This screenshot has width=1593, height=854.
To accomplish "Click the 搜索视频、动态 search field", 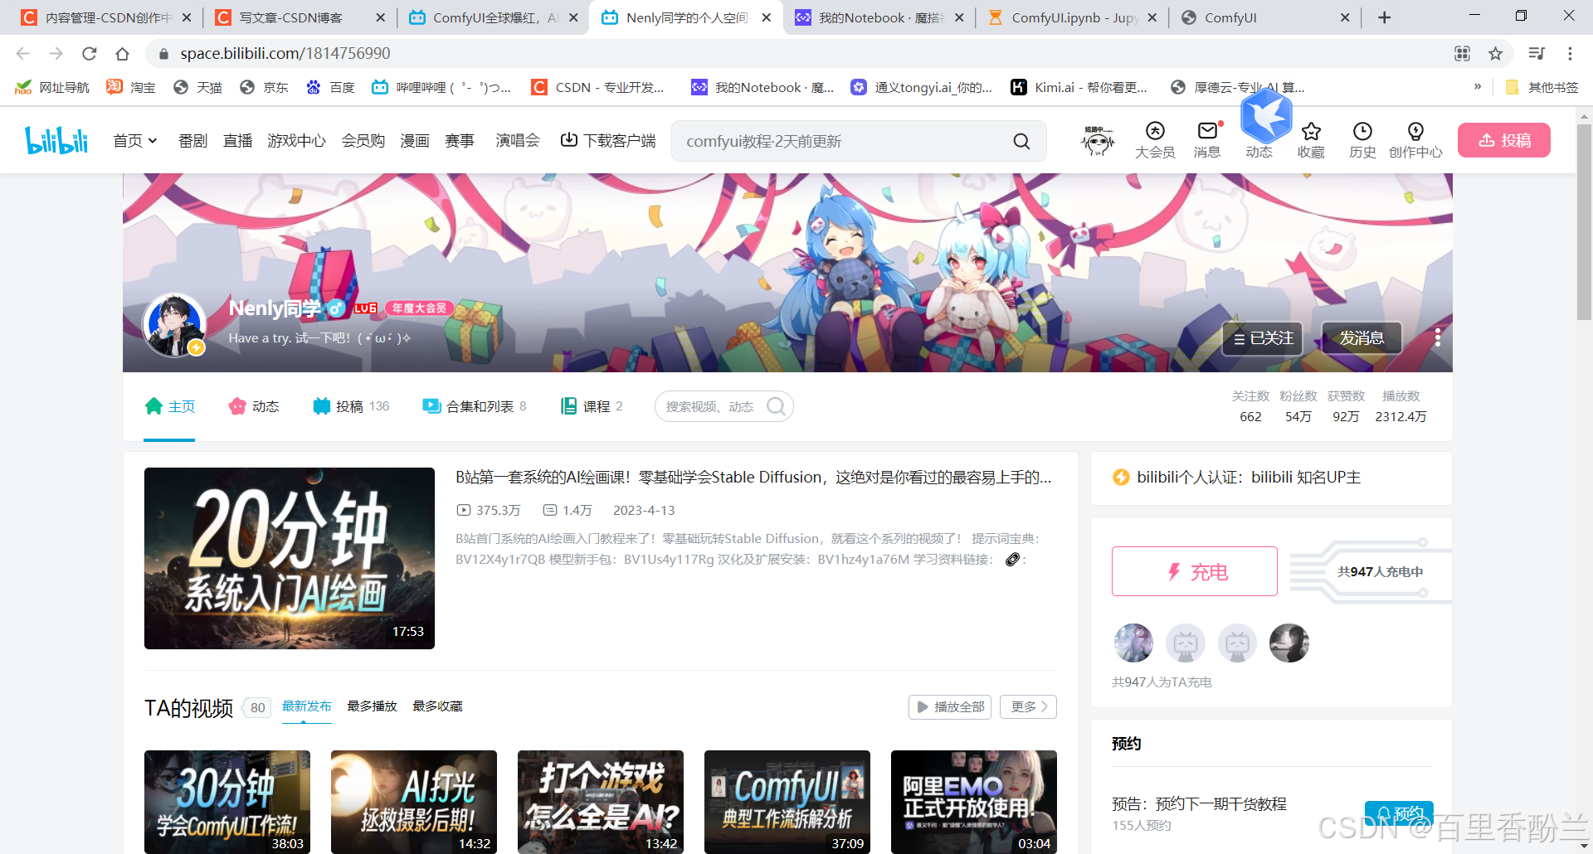I will click(x=709, y=406).
